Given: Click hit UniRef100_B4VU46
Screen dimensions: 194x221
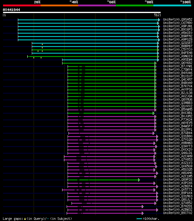Looking at the screenshot, I should pyautogui.click(x=178, y=73).
